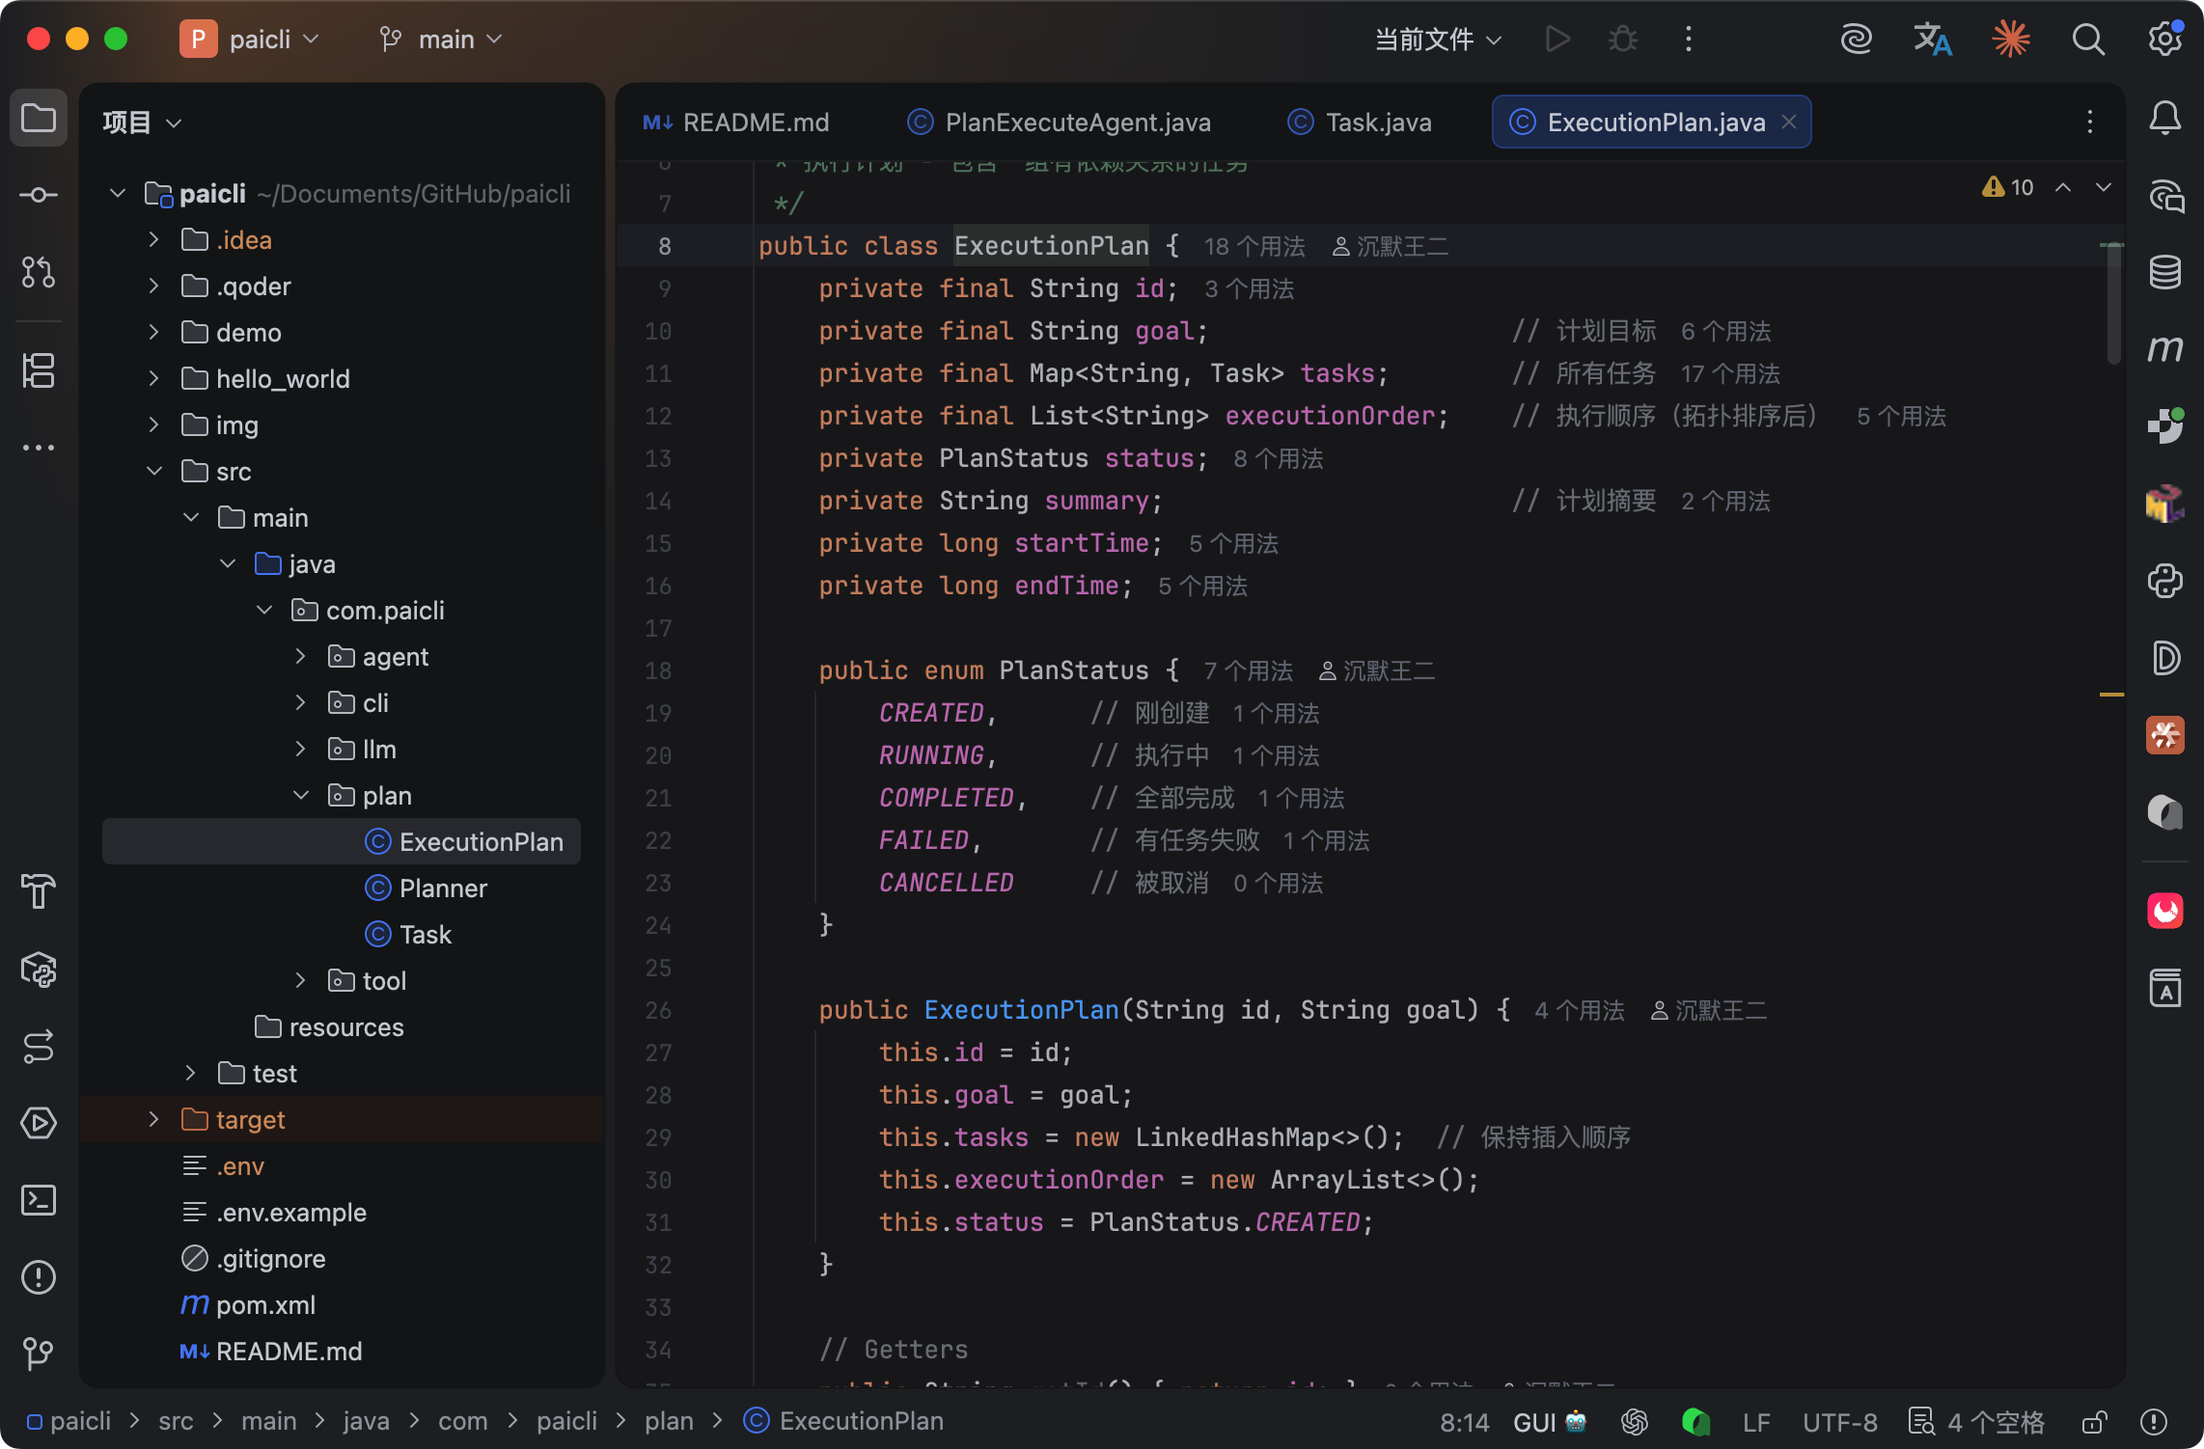The image size is (2204, 1449).
Task: Open the 当前文件 run configuration dropdown
Action: pyautogui.click(x=1438, y=40)
